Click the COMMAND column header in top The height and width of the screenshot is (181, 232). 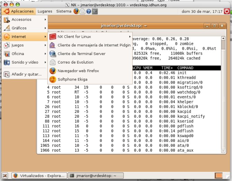tap(185, 68)
